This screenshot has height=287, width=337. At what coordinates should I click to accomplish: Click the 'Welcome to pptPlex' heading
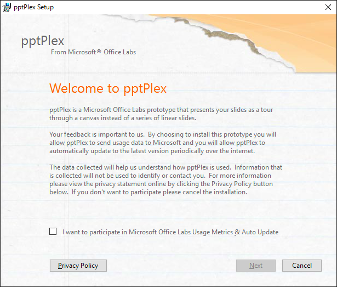[108, 88]
